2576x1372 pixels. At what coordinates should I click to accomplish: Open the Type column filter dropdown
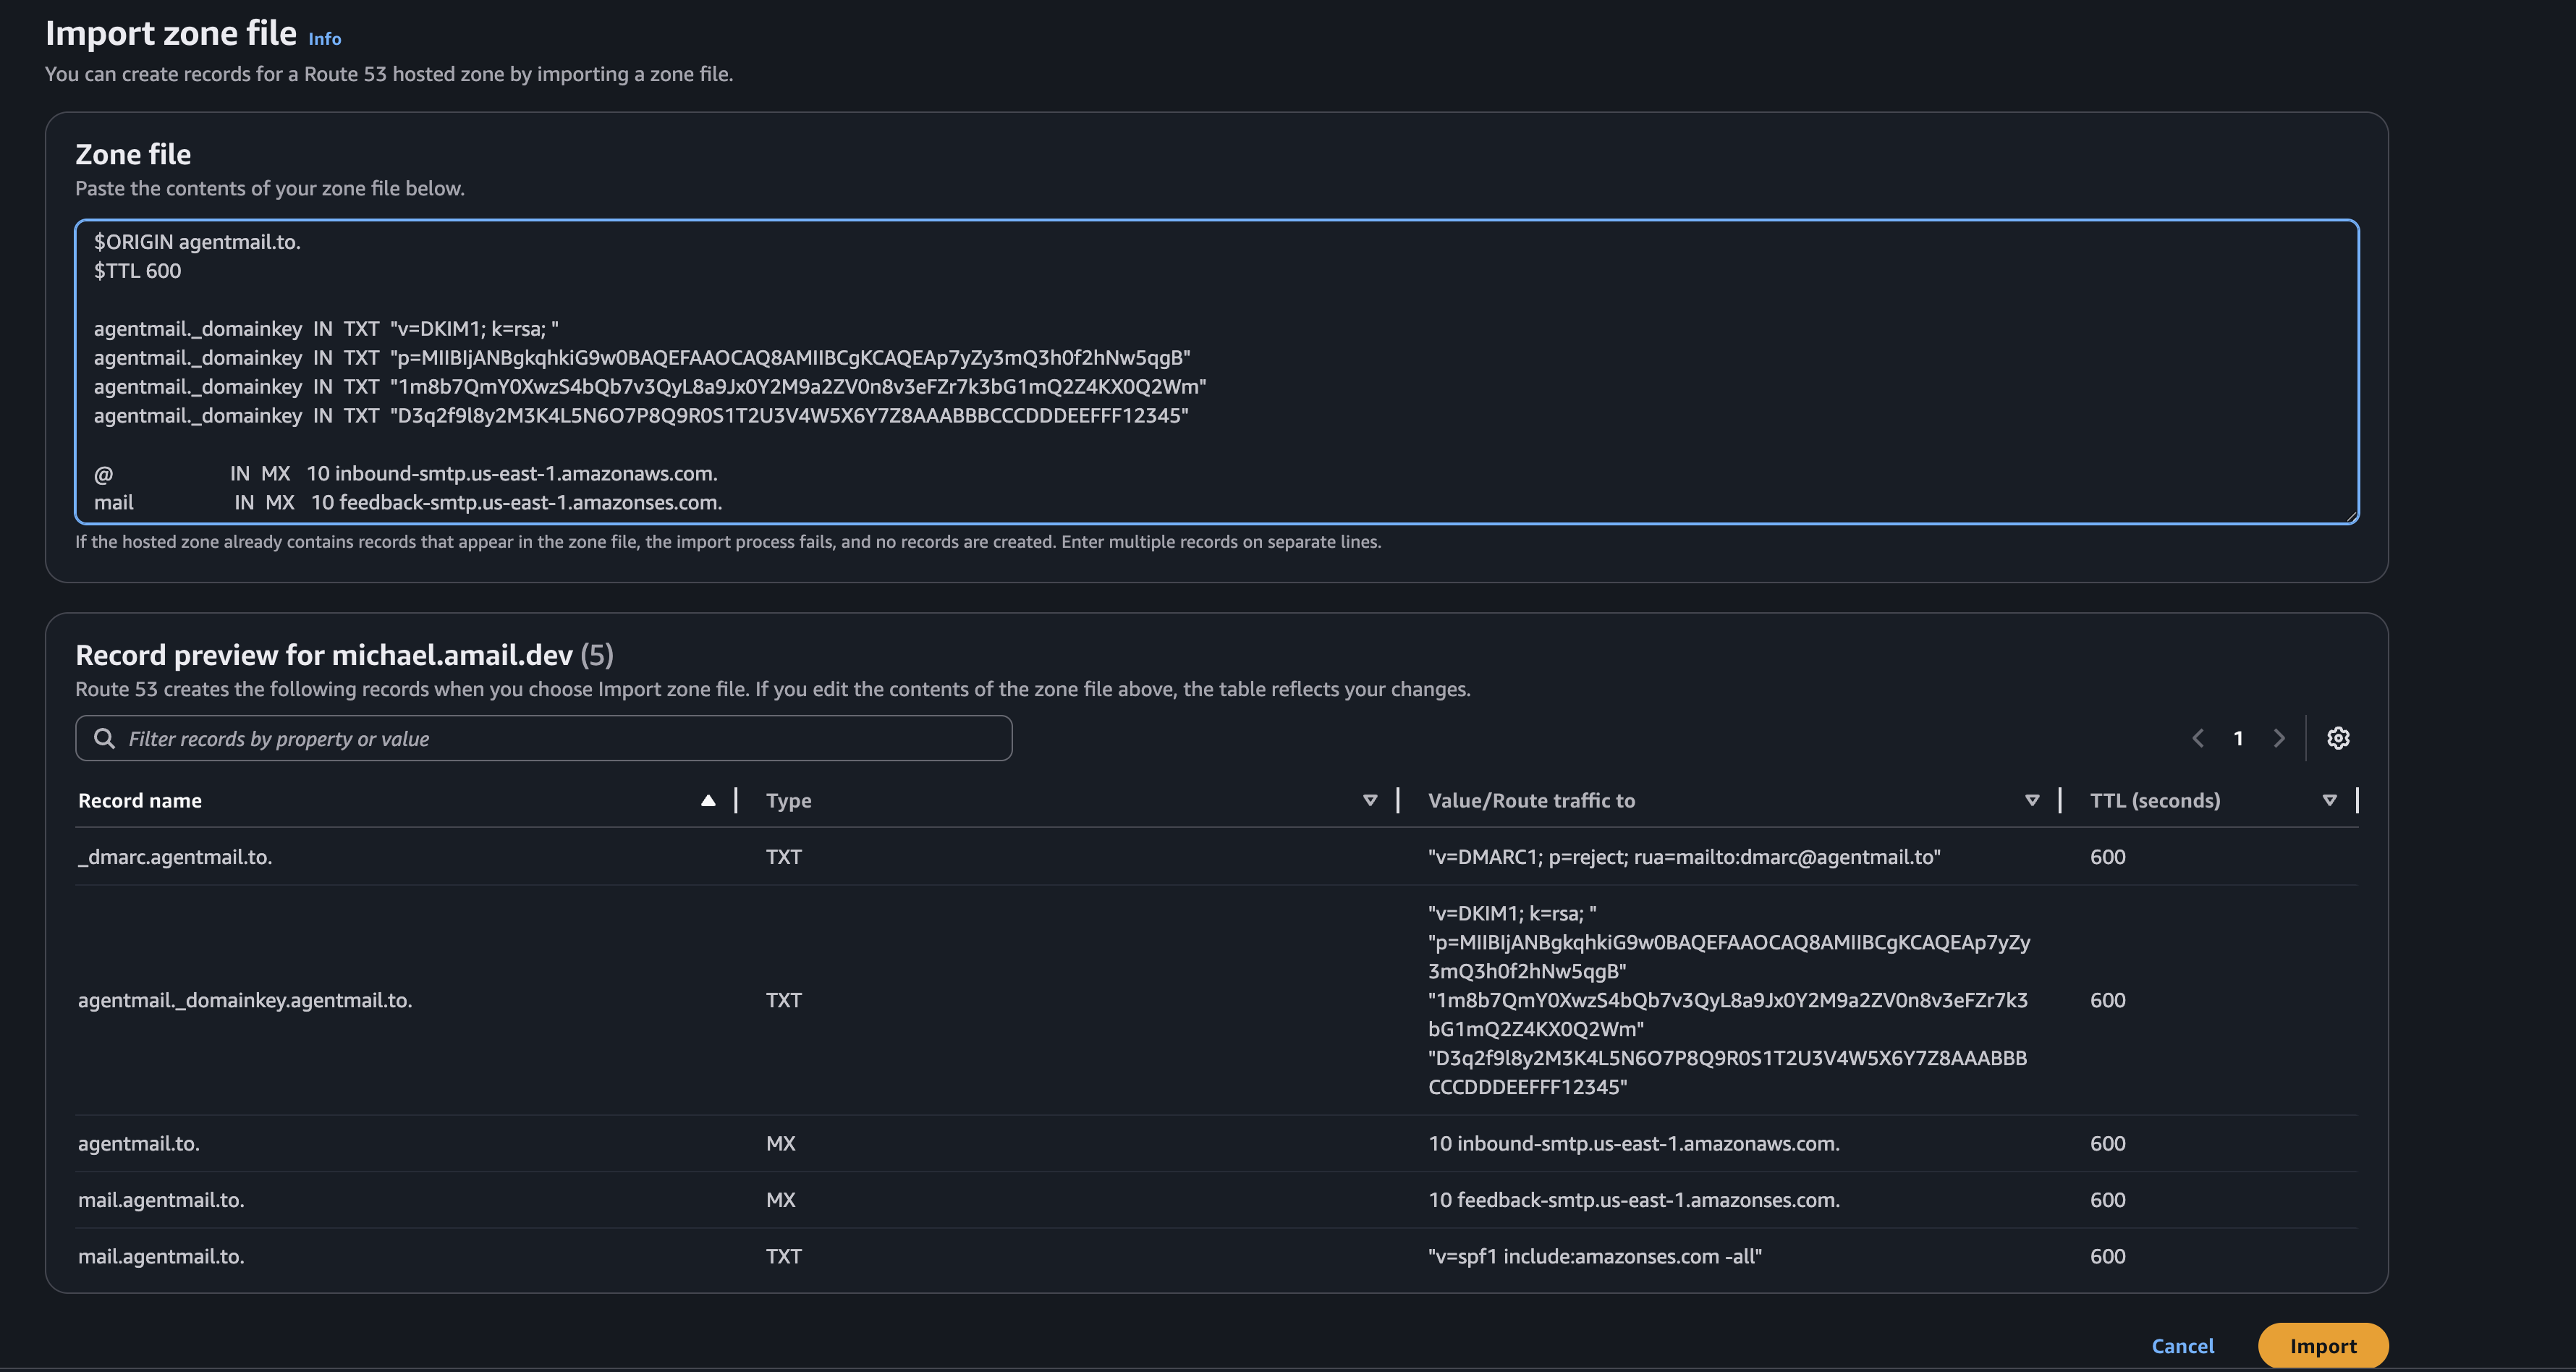(1370, 800)
